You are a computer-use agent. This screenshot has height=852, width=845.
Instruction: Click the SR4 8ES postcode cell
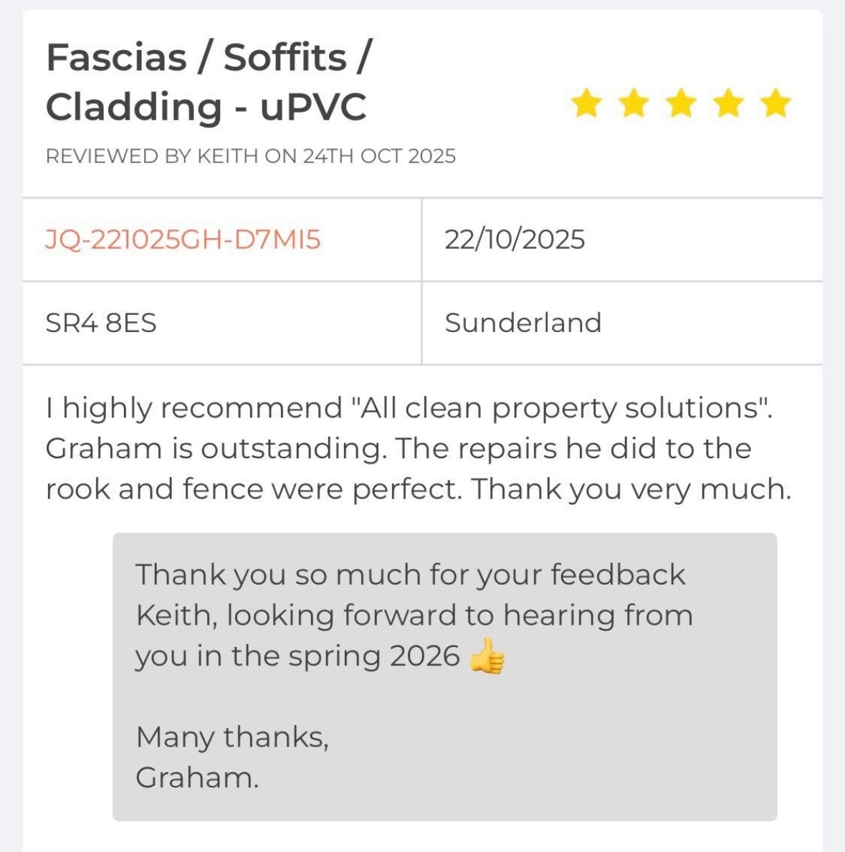pyautogui.click(x=101, y=323)
